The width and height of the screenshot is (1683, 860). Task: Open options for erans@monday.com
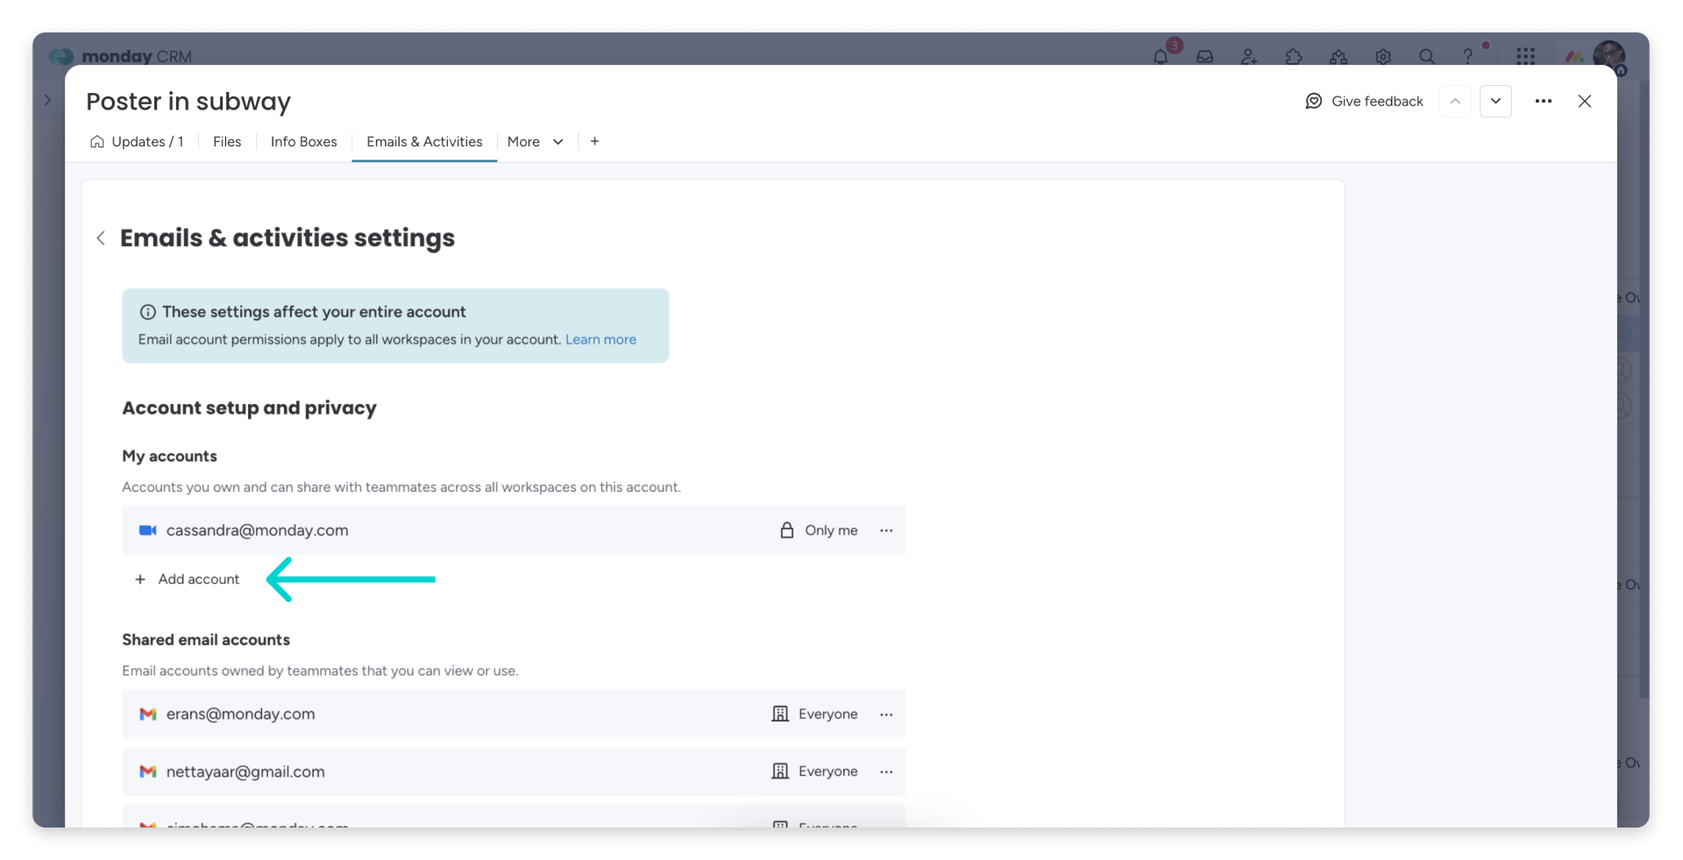coord(886,714)
